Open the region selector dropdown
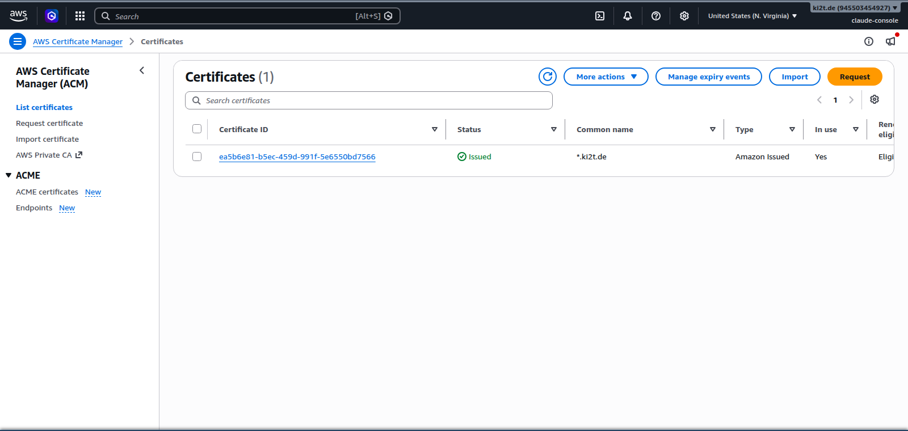This screenshot has width=908, height=431. (x=753, y=16)
